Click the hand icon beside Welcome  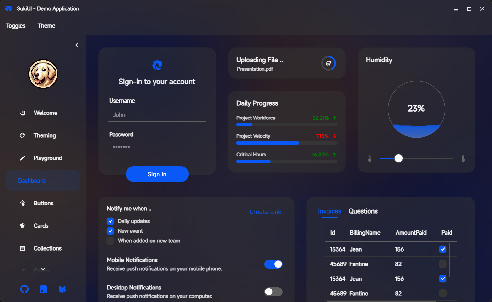[23, 113]
